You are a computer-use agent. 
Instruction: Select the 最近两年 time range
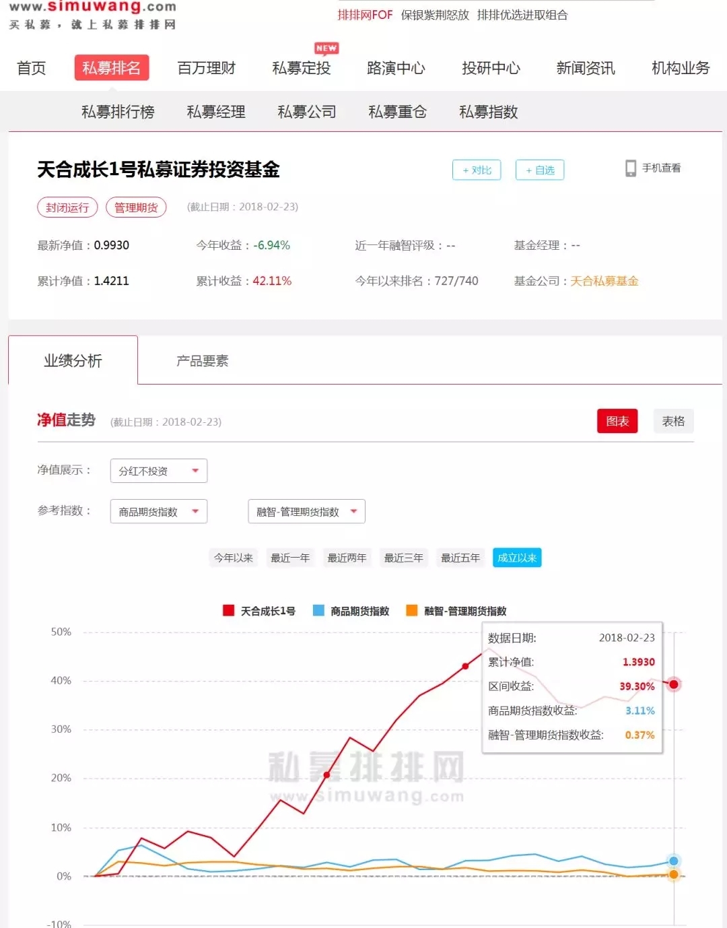pos(347,558)
